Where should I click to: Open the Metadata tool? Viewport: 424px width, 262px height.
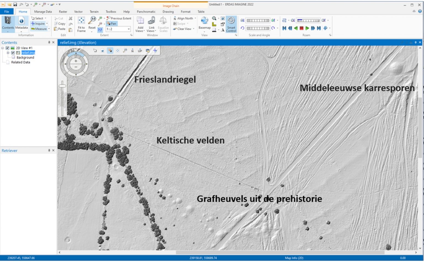(x=21, y=21)
